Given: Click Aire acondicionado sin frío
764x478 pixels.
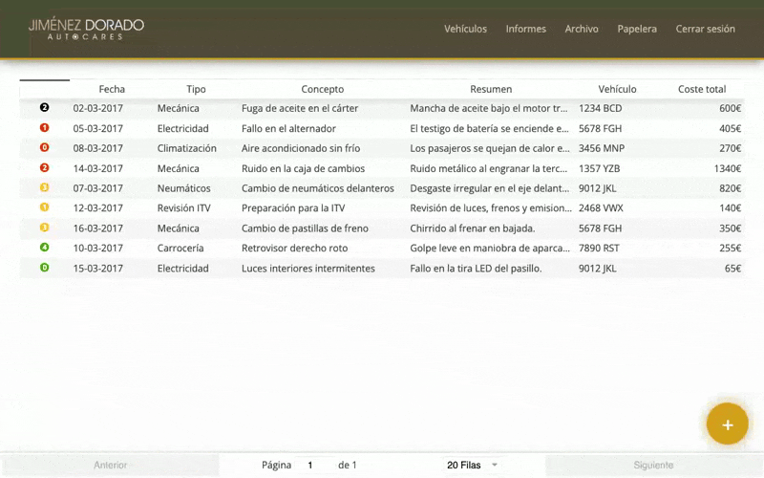Looking at the screenshot, I should [301, 148].
